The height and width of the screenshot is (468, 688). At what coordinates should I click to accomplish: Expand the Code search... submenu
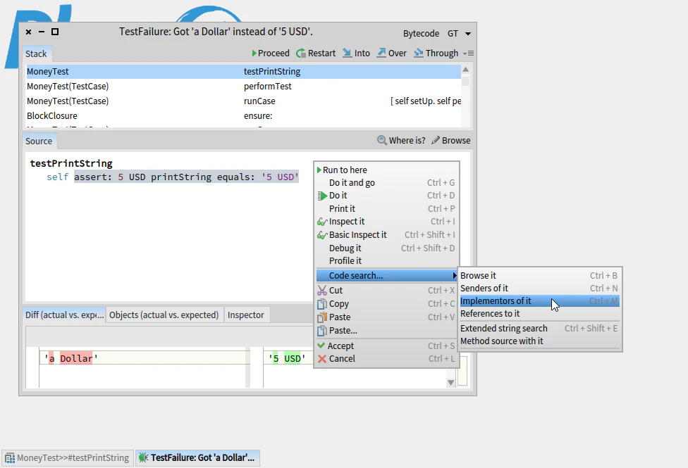pos(386,275)
